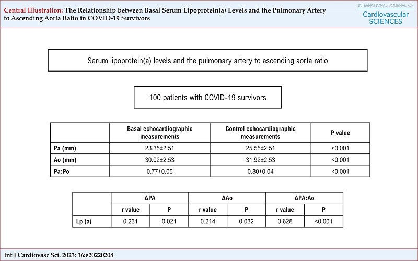Click the 31.92±2.53 control value cell
418x261 pixels.
tap(260, 160)
